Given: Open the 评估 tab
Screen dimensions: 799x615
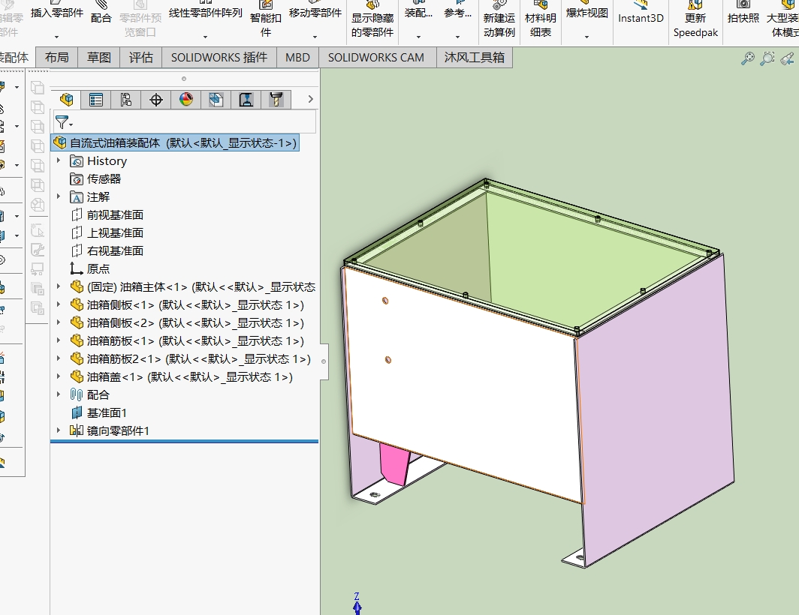Looking at the screenshot, I should tap(140, 58).
